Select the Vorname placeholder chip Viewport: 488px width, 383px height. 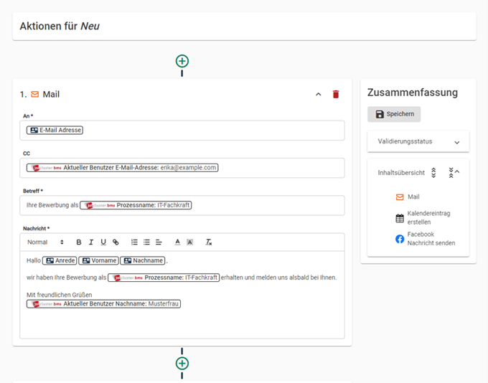click(98, 260)
